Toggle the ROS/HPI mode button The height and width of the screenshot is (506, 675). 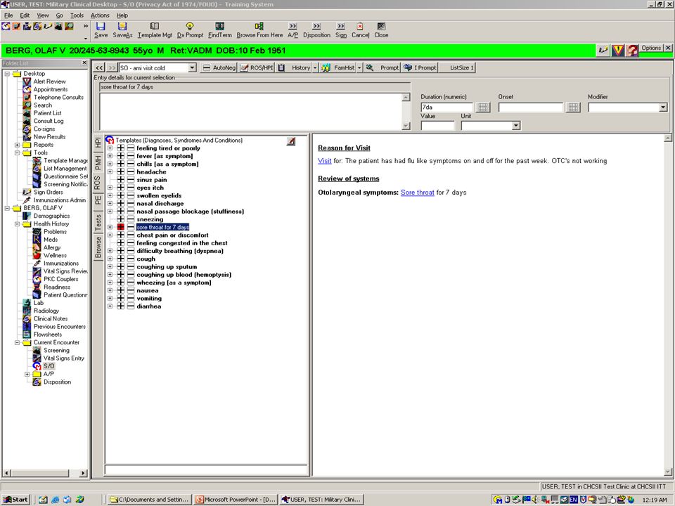(257, 67)
